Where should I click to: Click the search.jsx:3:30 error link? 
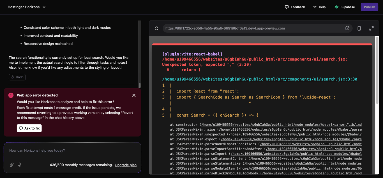tap(259, 79)
